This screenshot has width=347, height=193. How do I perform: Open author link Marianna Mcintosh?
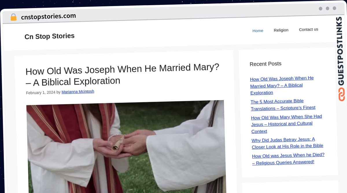coord(78,92)
